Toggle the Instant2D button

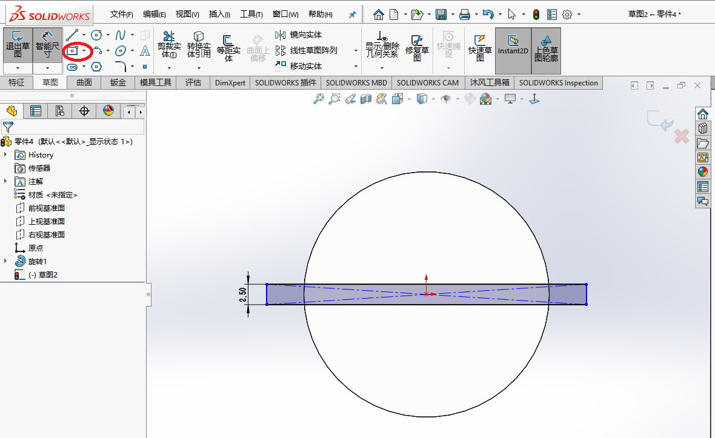pyautogui.click(x=513, y=45)
